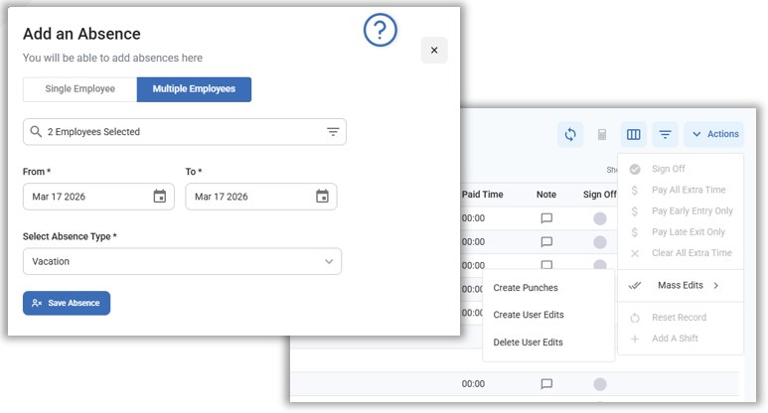The height and width of the screenshot is (413, 768).
Task: Click the blue filter icon in toolbar
Action: tap(665, 134)
